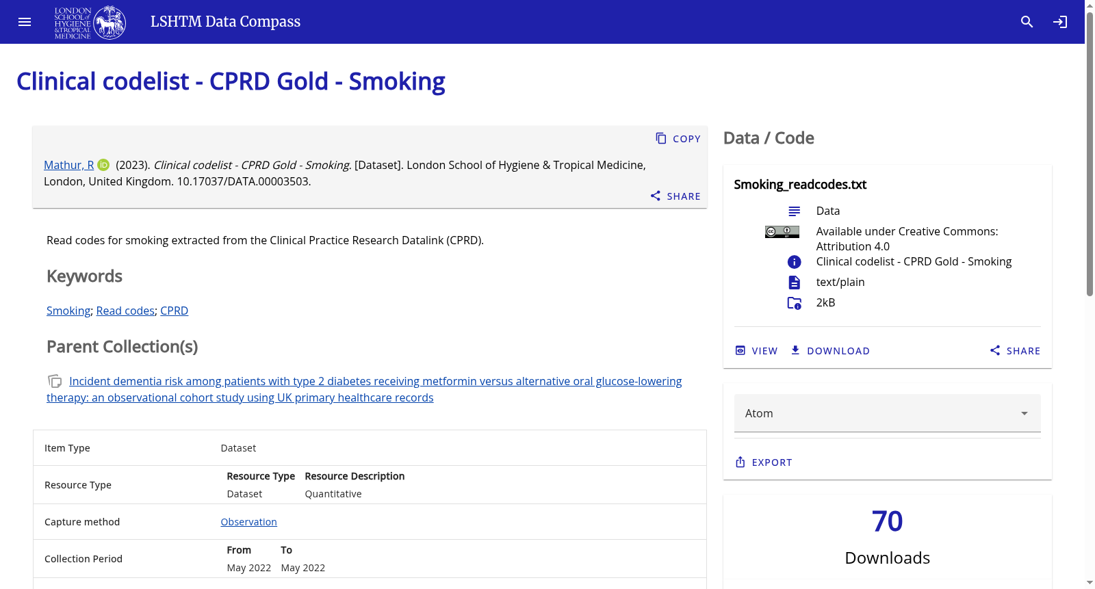Image resolution: width=1095 pixels, height=589 pixels.
Task: Click the ORCID icon next to Mathur, R
Action: click(x=103, y=165)
